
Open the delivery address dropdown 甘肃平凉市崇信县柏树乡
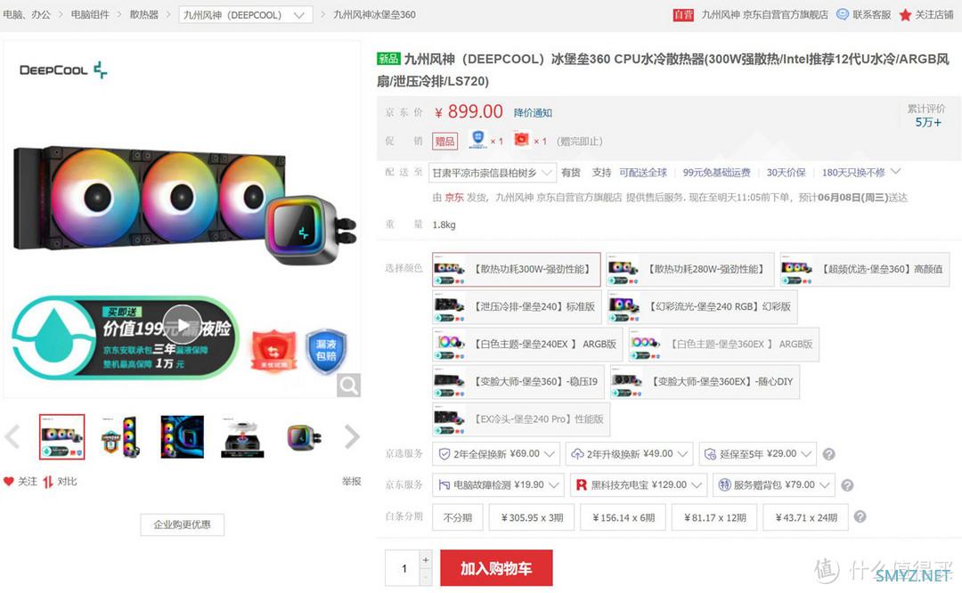pyautogui.click(x=493, y=173)
